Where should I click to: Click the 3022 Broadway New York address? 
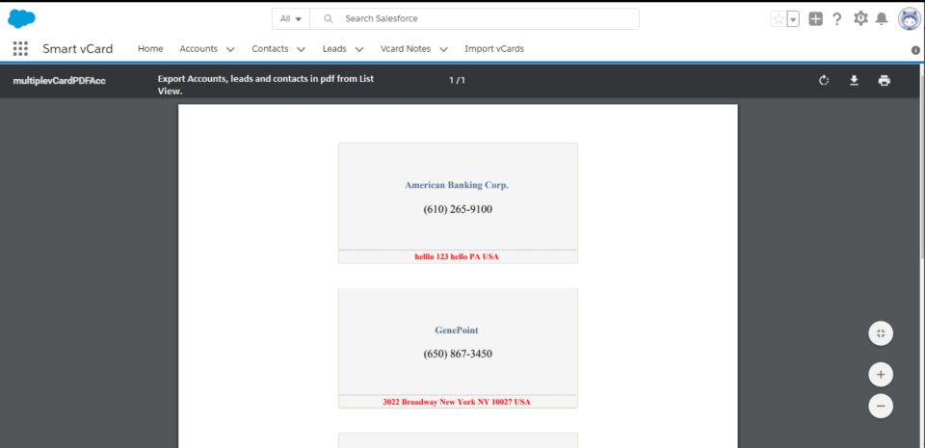457,402
